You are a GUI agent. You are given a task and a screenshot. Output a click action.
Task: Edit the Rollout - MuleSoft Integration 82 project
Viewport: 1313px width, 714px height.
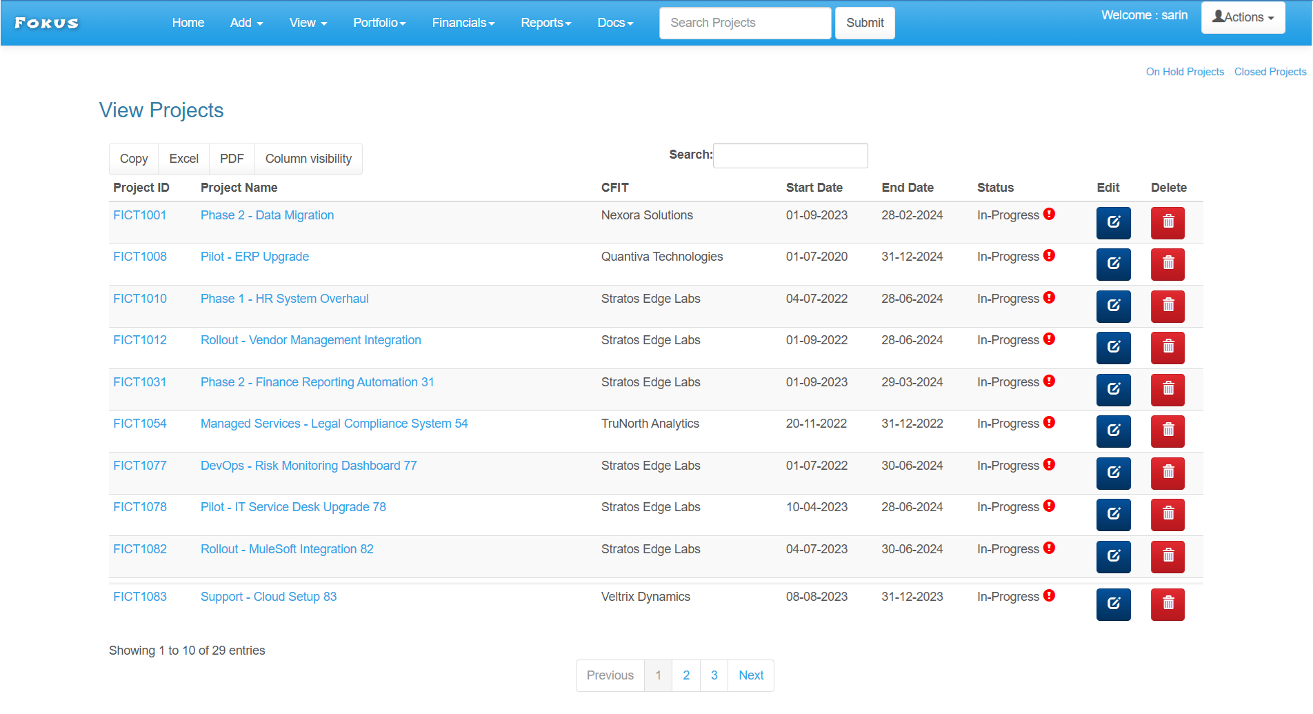pos(1113,557)
